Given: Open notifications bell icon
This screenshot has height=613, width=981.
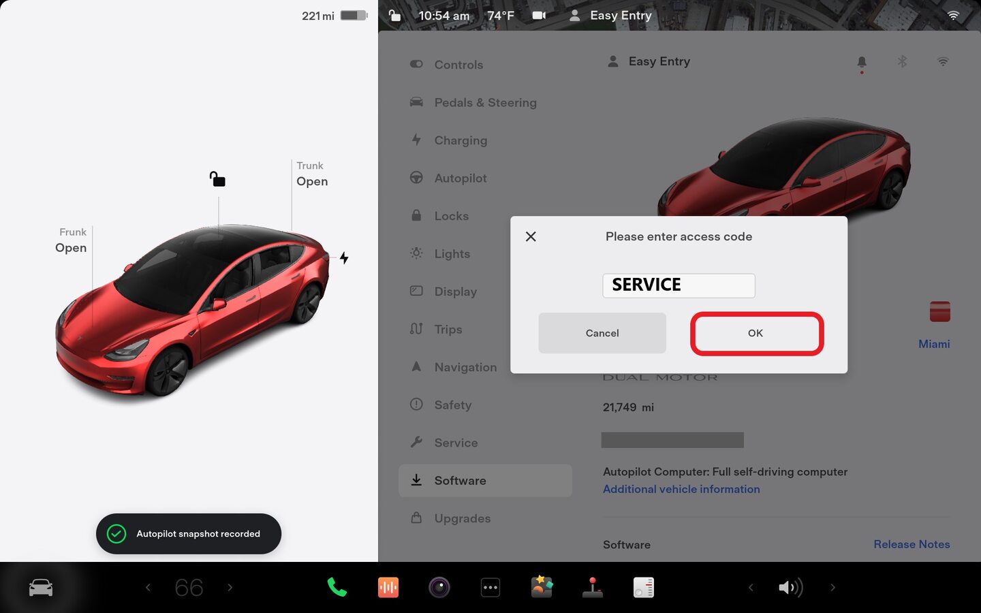Looking at the screenshot, I should click(862, 62).
